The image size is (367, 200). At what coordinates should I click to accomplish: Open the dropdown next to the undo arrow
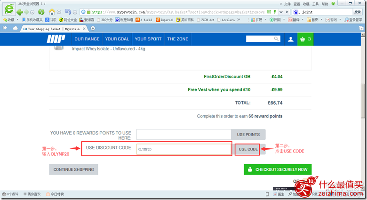[x=75, y=12]
